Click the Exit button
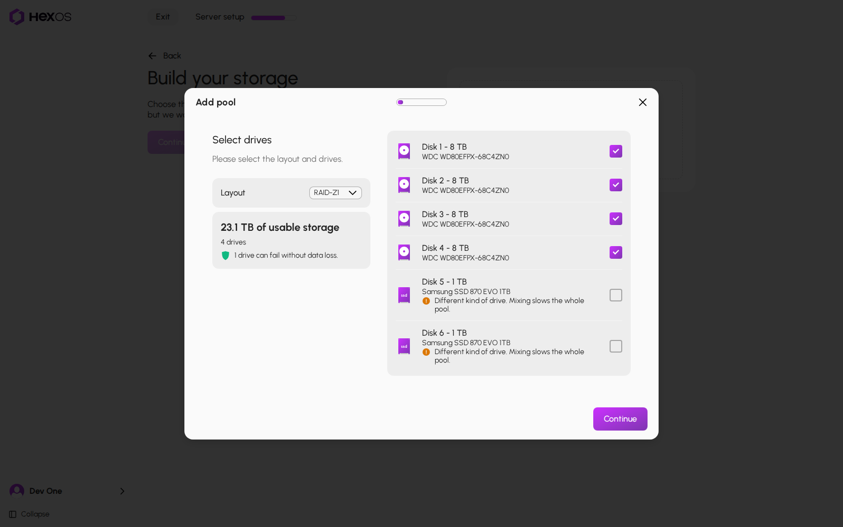Image resolution: width=843 pixels, height=527 pixels. tap(163, 17)
